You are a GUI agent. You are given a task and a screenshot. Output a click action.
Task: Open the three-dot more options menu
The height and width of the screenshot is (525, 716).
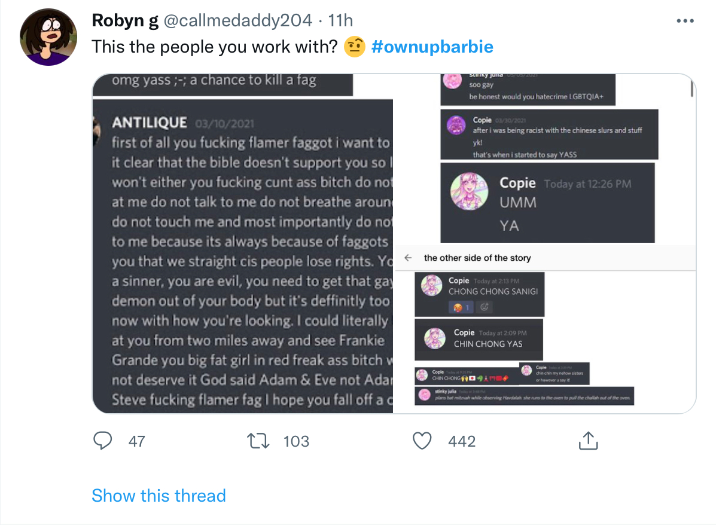coord(685,21)
